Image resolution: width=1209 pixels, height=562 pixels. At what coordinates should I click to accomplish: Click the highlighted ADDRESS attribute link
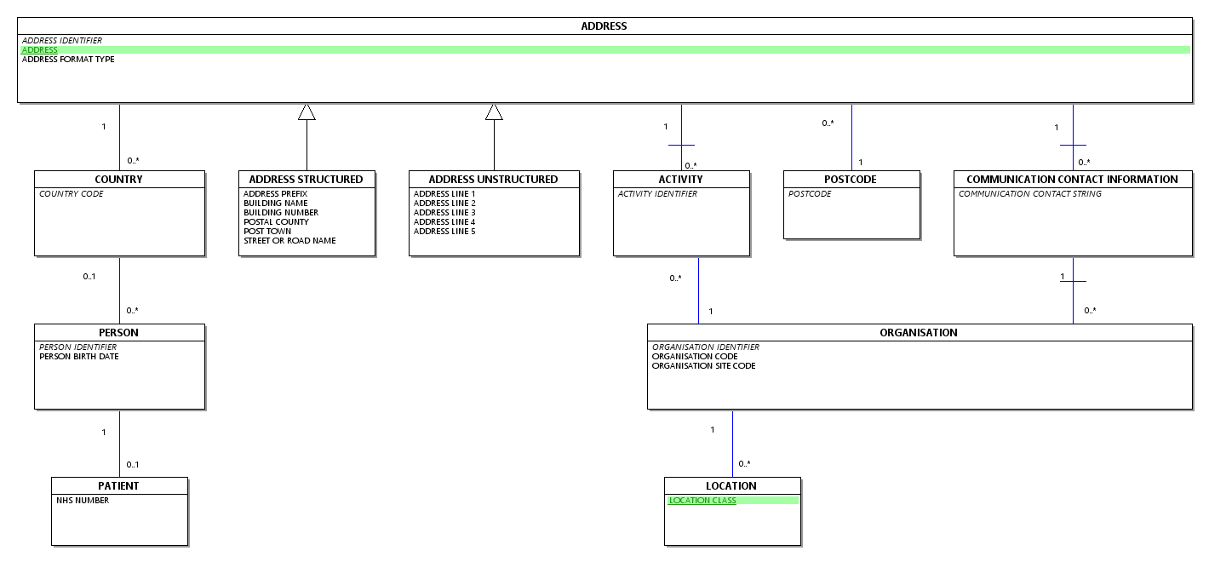(x=40, y=50)
